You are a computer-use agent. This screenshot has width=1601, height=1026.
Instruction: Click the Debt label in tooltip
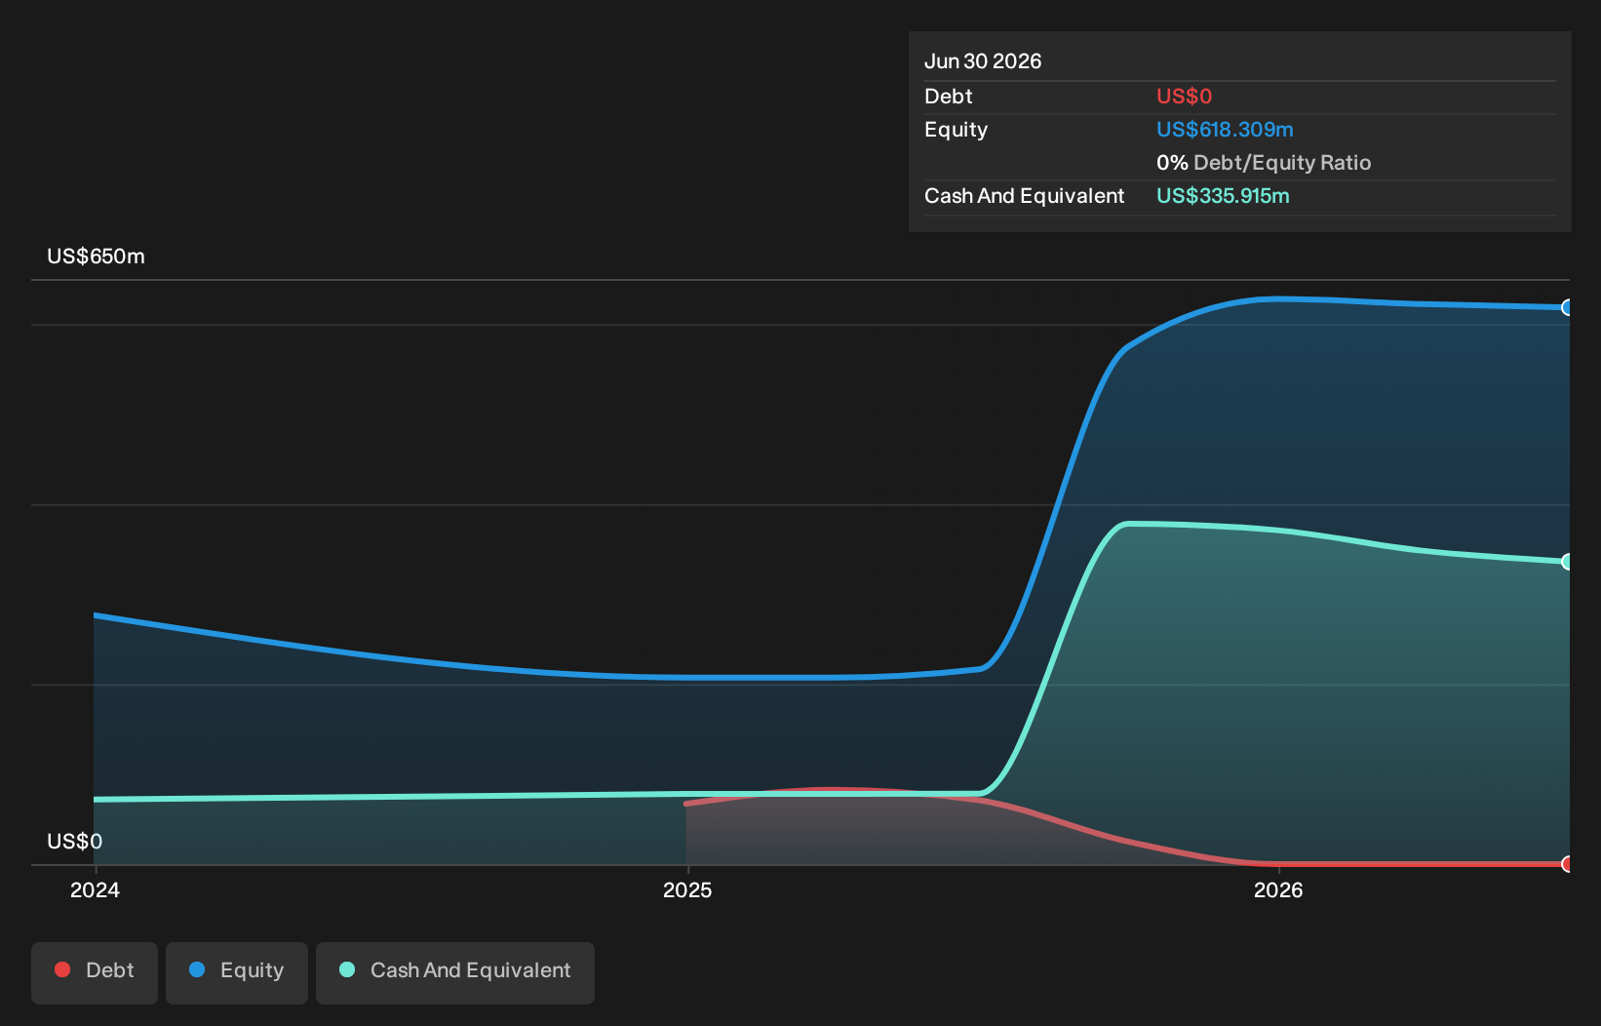[x=948, y=97]
